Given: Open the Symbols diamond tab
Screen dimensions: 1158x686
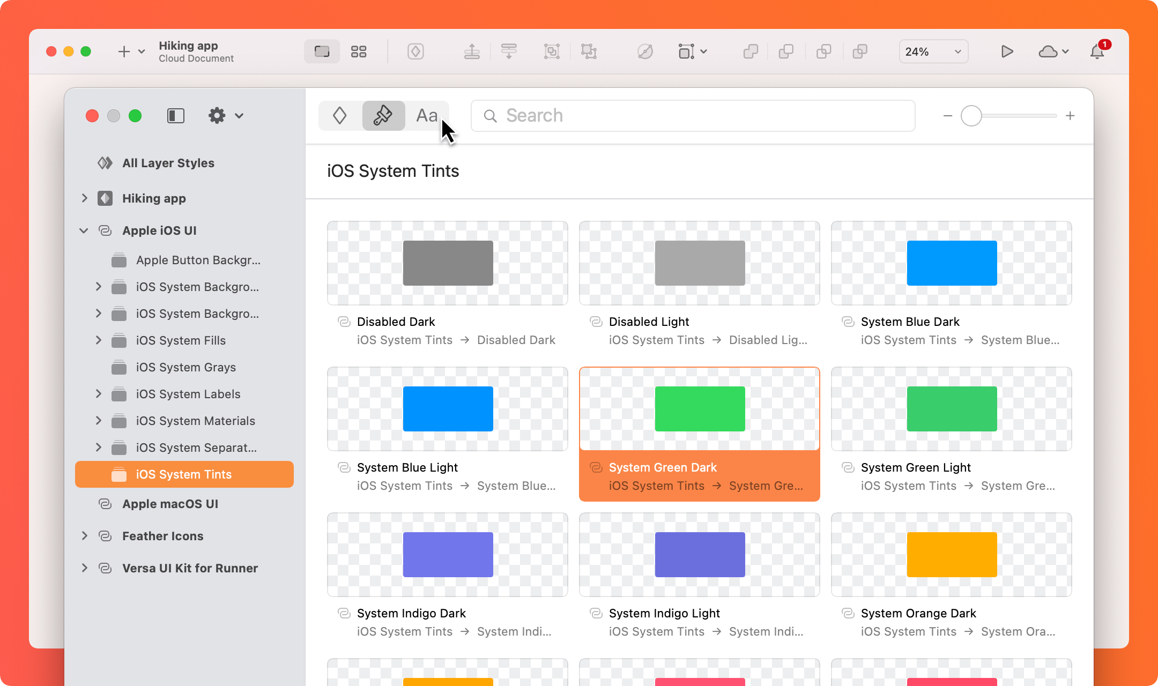Looking at the screenshot, I should (x=340, y=116).
